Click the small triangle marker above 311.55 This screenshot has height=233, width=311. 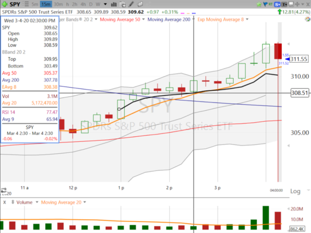tap(289, 44)
